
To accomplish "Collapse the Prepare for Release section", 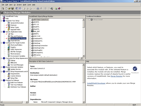I will point(2,80).
